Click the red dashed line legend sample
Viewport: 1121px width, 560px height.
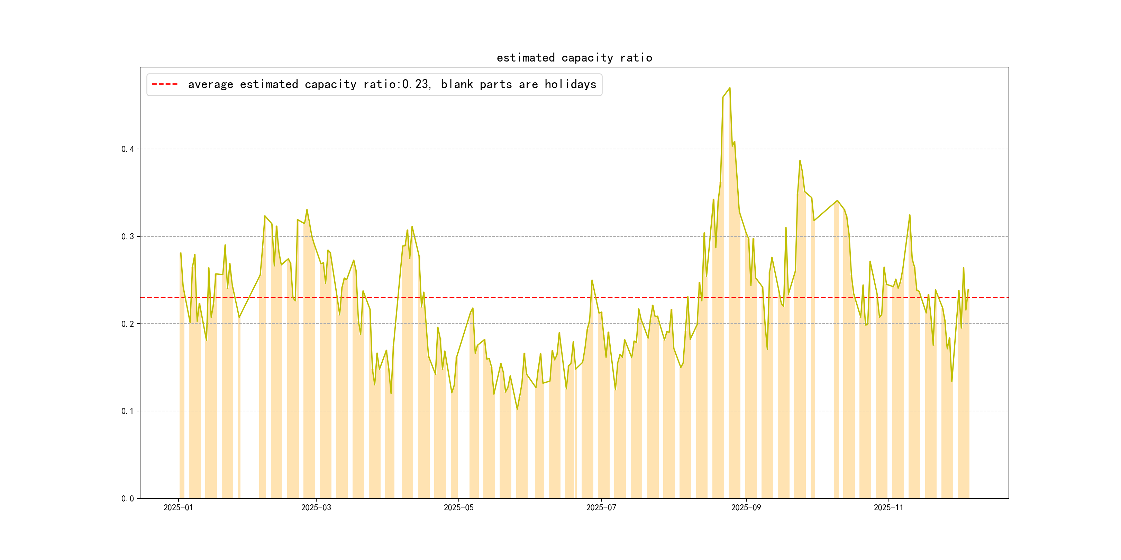(164, 84)
